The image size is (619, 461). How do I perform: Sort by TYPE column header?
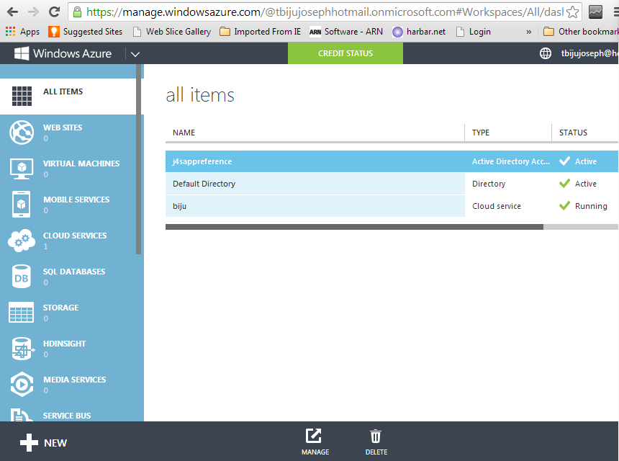[480, 133]
